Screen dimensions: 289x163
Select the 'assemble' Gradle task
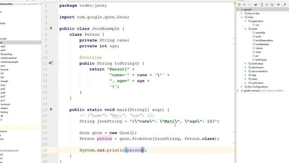[x=260, y=33]
